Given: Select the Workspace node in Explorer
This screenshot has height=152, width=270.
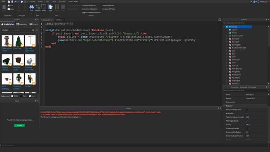Looking at the screenshot, I should click(239, 27).
